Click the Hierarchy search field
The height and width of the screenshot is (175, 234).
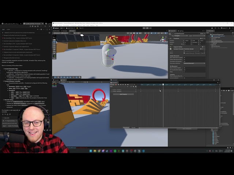click(x=220, y=33)
